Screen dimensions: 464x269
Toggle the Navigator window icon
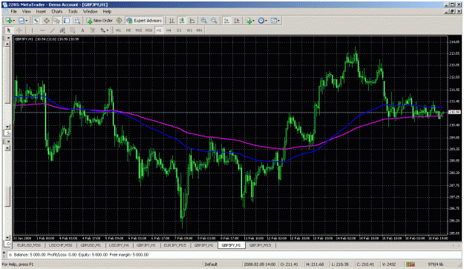click(x=56, y=20)
